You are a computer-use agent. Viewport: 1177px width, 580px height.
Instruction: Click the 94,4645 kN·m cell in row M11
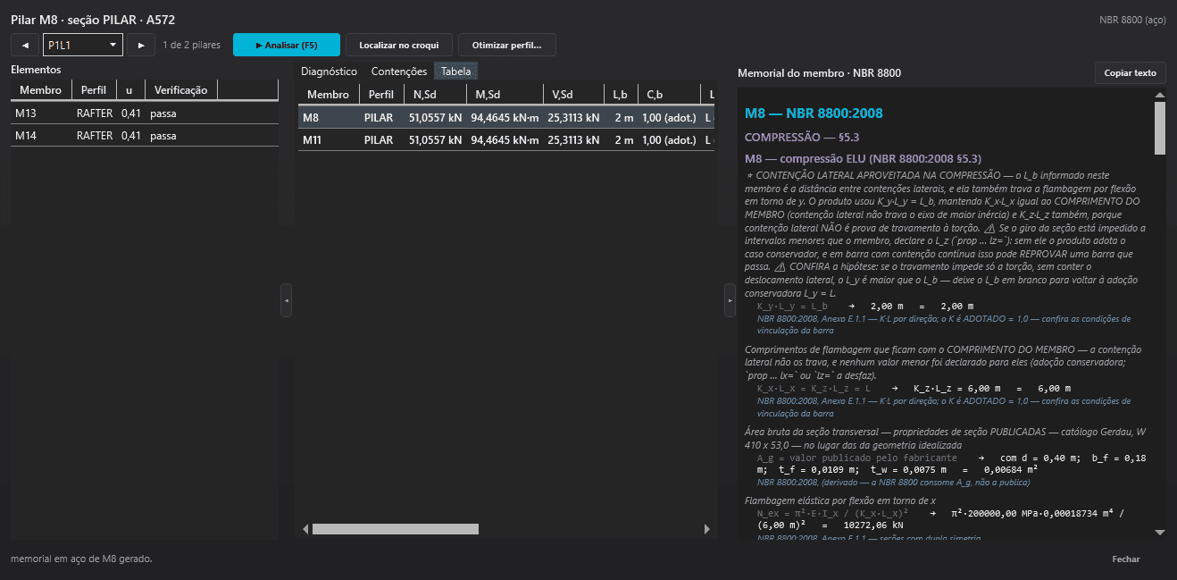point(505,140)
